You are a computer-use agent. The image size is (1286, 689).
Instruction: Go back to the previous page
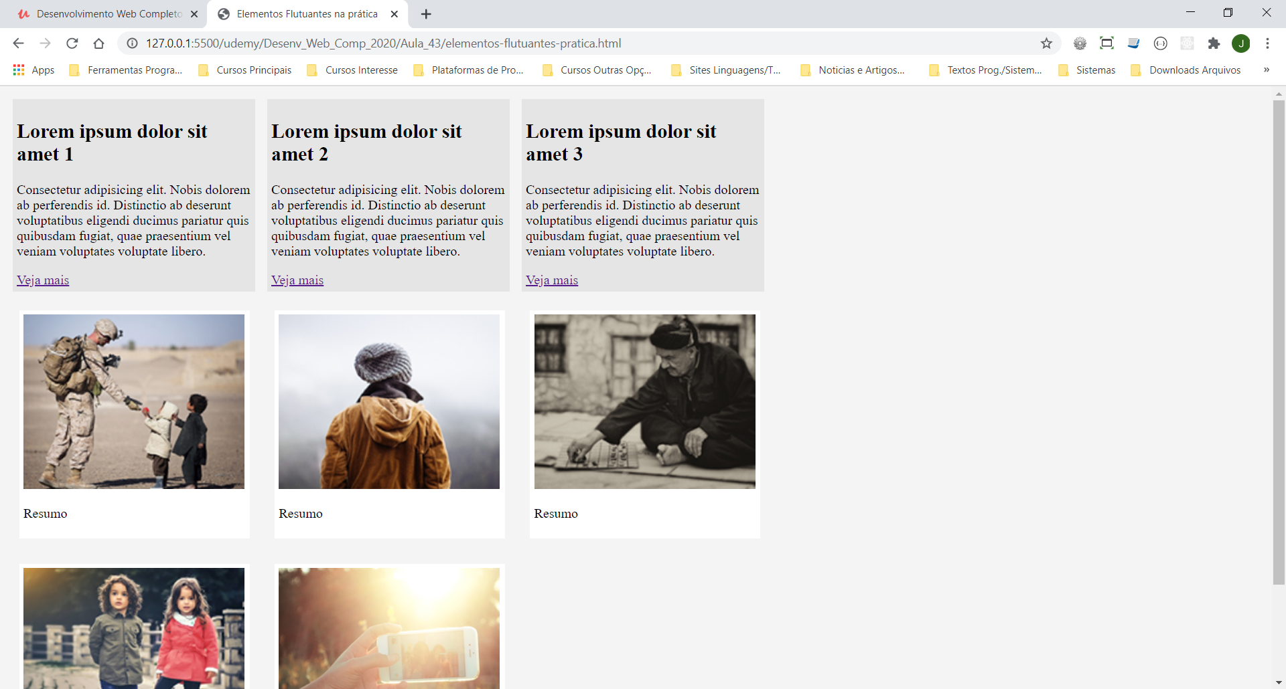(18, 43)
